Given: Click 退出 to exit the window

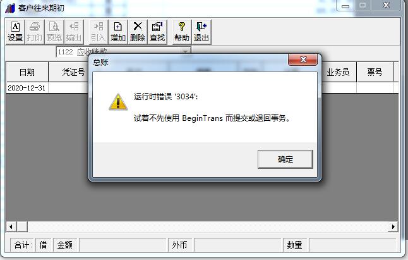Looking at the screenshot, I should pyautogui.click(x=201, y=32).
